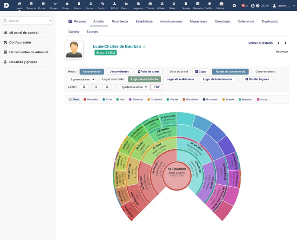Open the Terceros module icon
297x240 pixels.
point(31,4)
